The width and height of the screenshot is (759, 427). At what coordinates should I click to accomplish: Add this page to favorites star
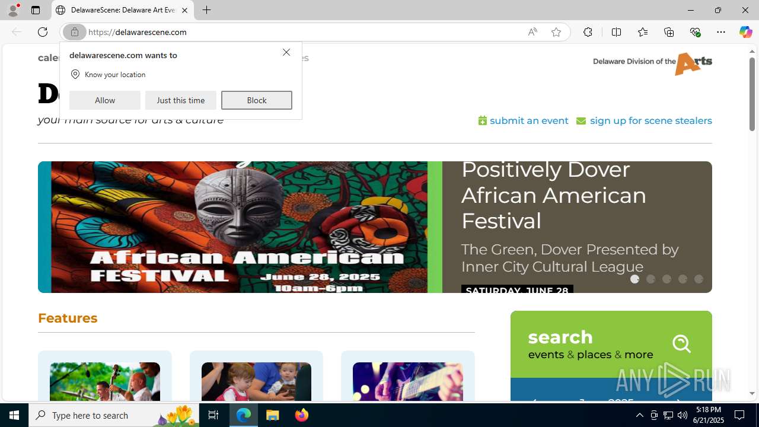pyautogui.click(x=556, y=32)
